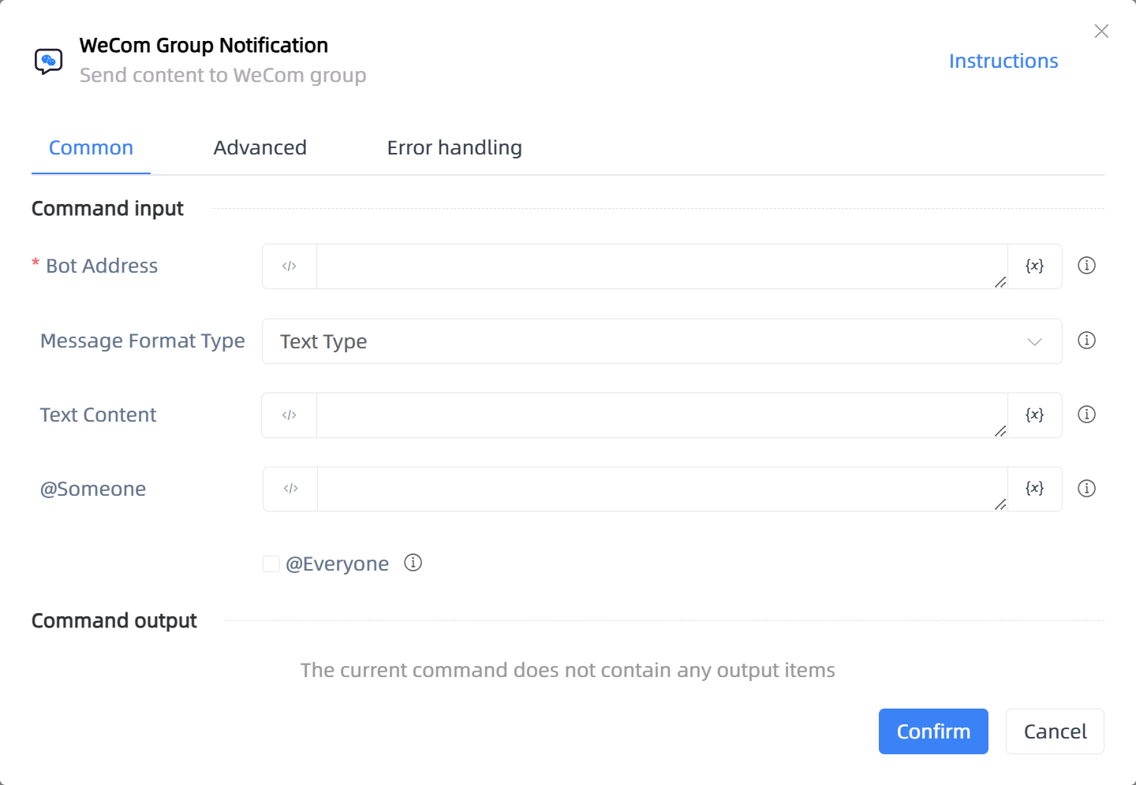Click the WeCom chat bubble icon
This screenshot has height=785, width=1136.
(x=48, y=61)
